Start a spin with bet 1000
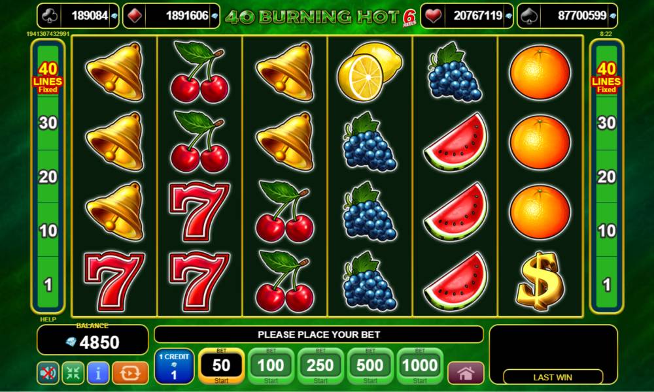654x392 pixels. click(x=420, y=366)
